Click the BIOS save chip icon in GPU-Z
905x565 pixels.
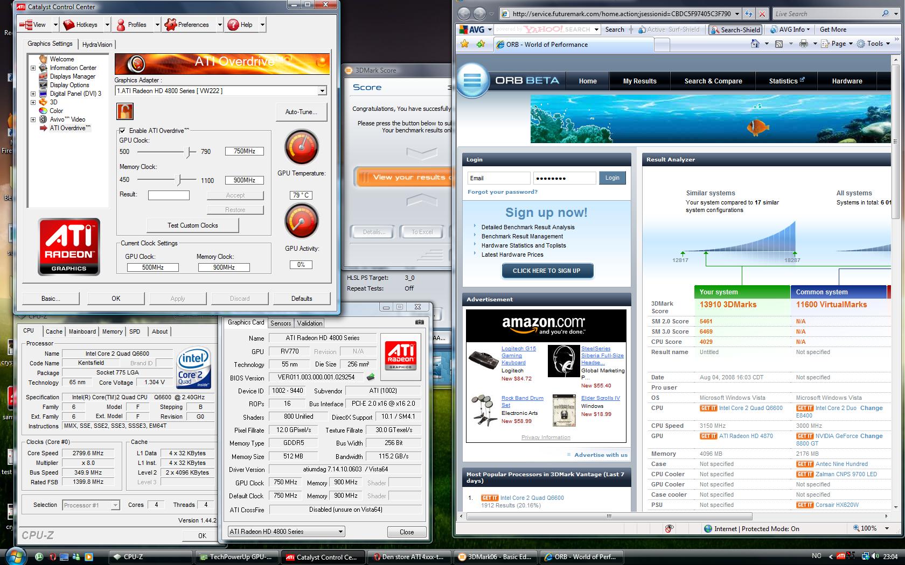371,377
